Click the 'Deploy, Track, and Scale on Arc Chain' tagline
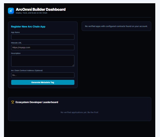 (x=32, y=13)
